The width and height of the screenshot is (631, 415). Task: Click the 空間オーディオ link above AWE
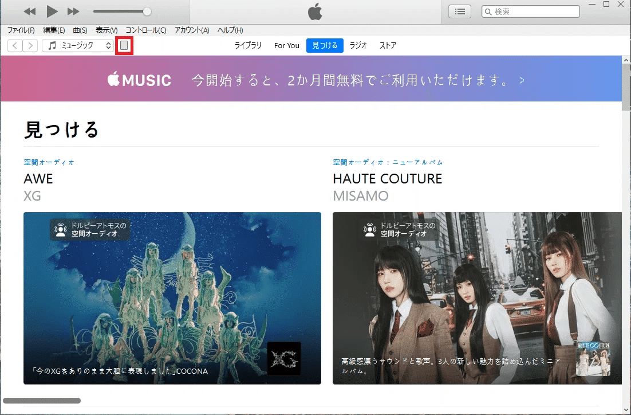[x=49, y=162]
